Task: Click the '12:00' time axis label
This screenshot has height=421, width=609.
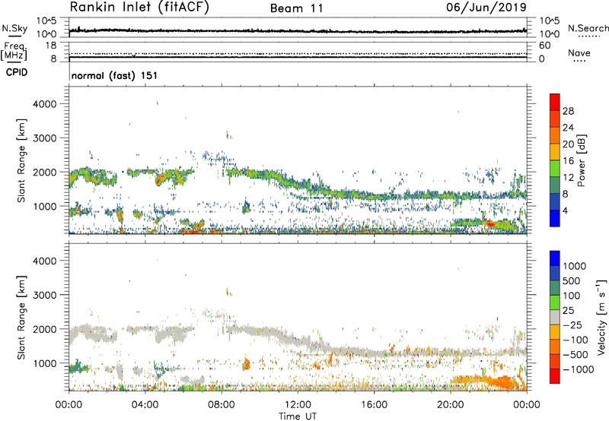Action: (298, 405)
